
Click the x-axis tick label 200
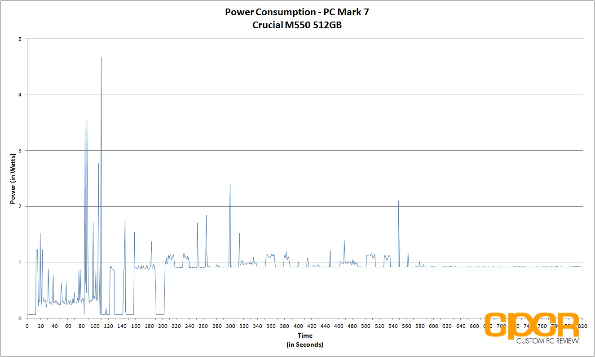[x=163, y=326]
